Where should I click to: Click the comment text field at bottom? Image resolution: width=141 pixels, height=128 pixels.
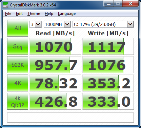coord(70,118)
